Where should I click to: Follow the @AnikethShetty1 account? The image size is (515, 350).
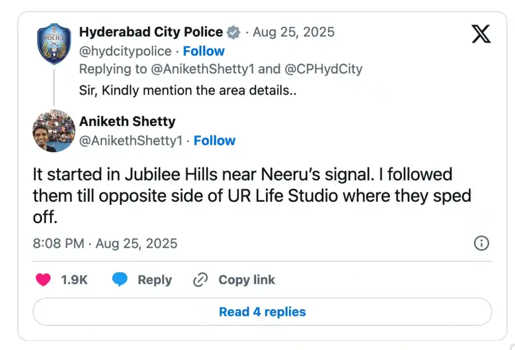pos(215,141)
